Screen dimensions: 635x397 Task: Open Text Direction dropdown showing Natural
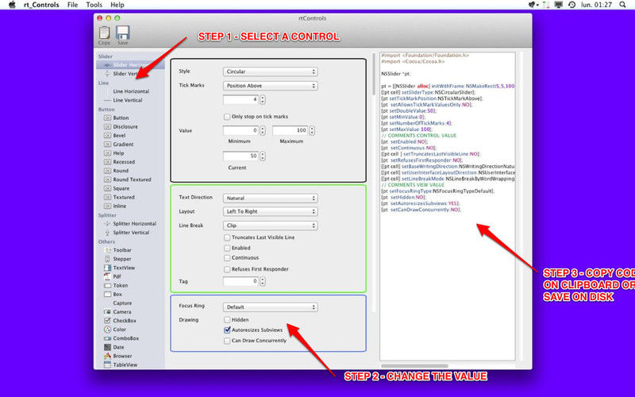pyautogui.click(x=270, y=198)
